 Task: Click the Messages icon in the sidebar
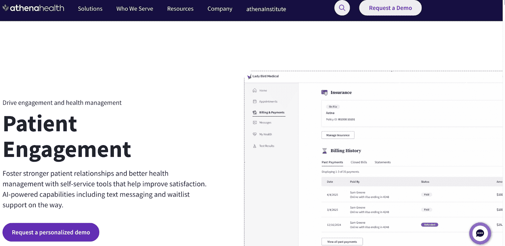point(255,122)
